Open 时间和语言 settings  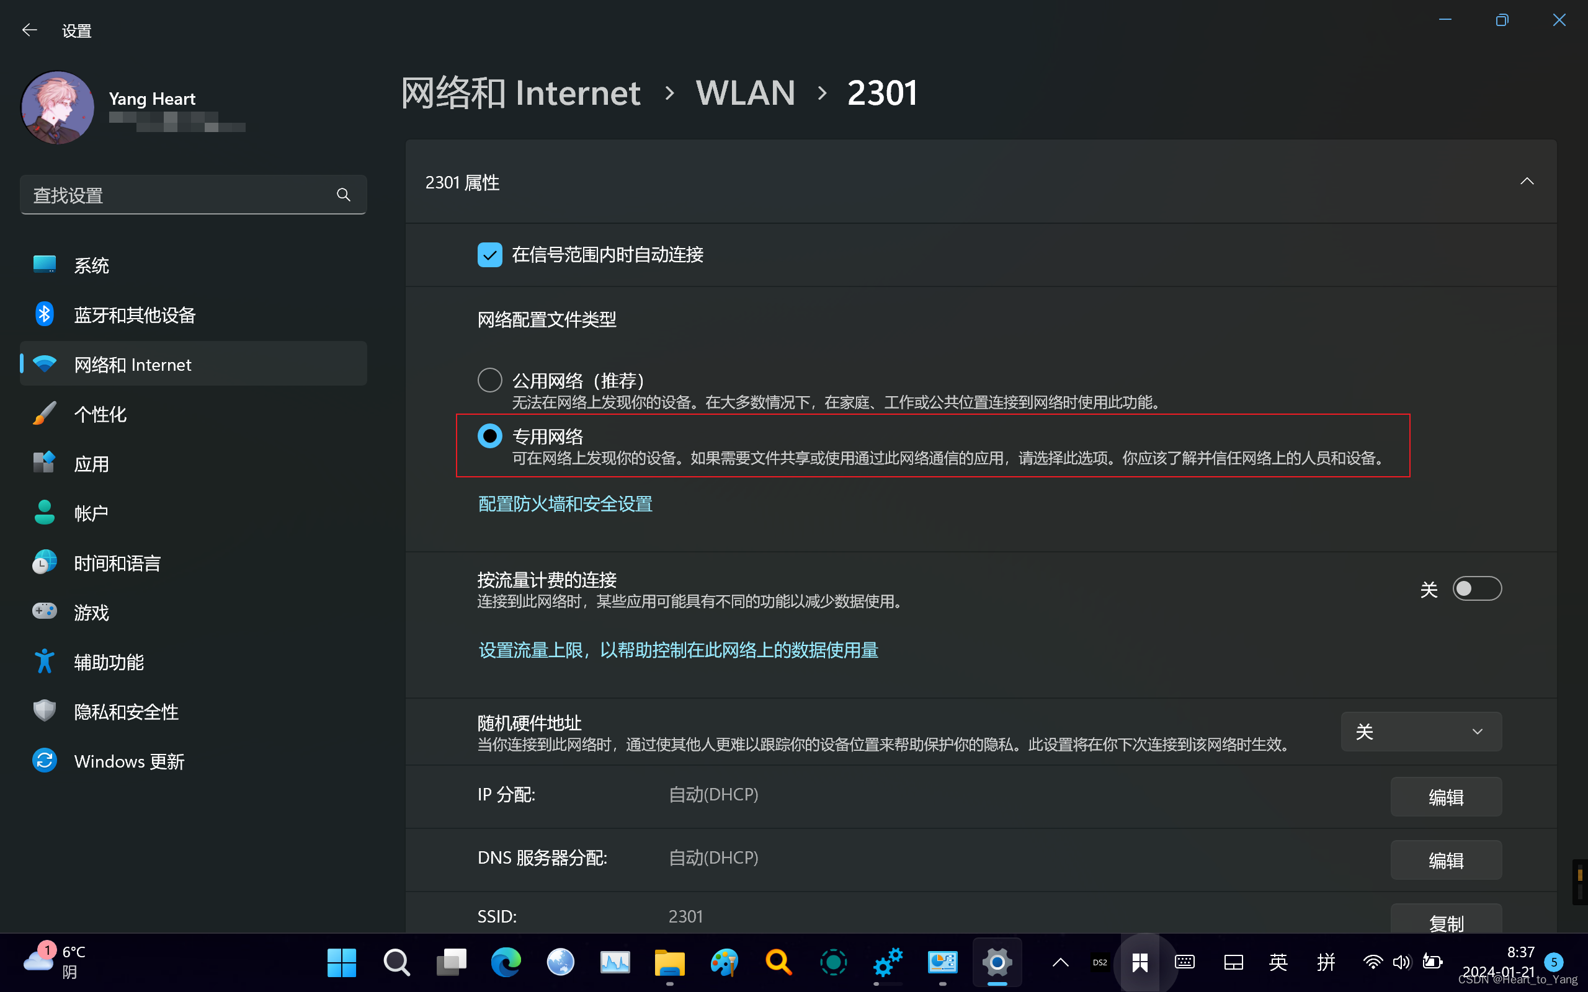(x=193, y=563)
